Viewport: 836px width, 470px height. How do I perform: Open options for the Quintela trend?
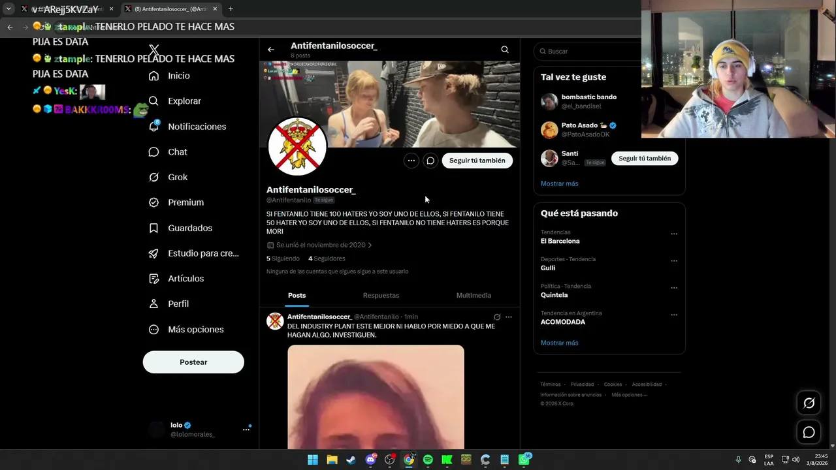click(x=674, y=288)
